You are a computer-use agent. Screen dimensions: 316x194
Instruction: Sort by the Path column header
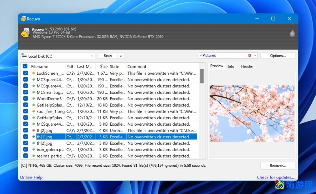click(71, 66)
